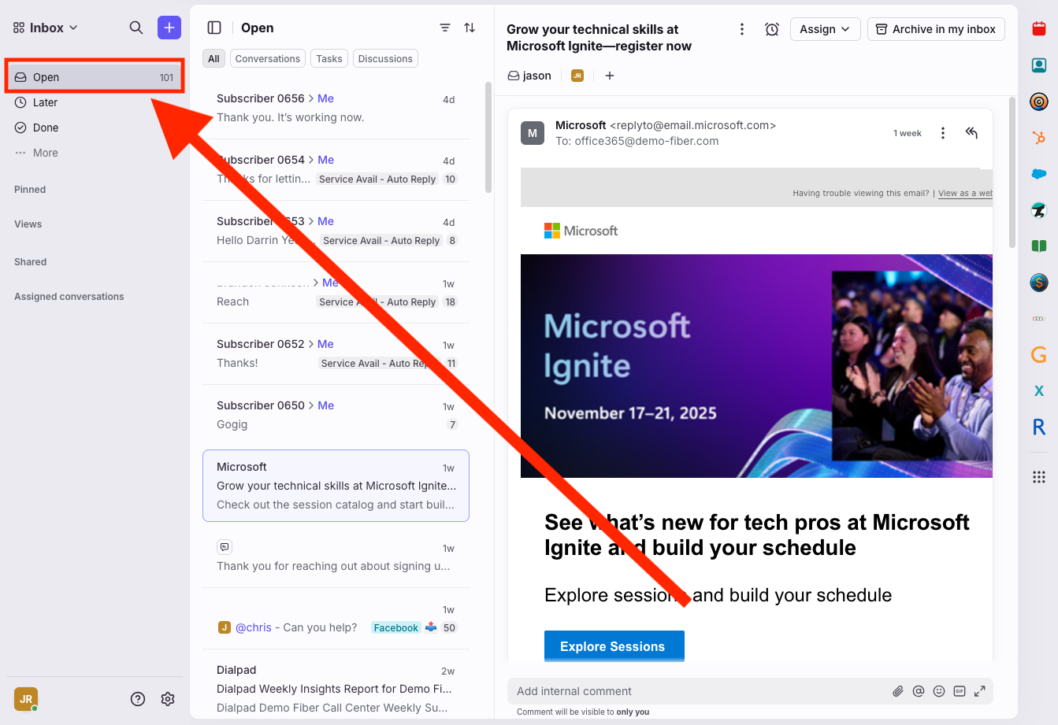
Task: Switch to the Conversations tab
Action: tap(267, 59)
